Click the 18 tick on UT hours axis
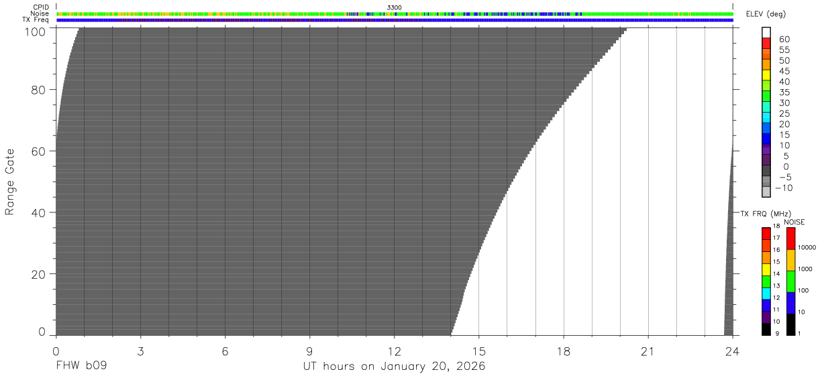This screenshot has height=380, width=824. coord(564,351)
